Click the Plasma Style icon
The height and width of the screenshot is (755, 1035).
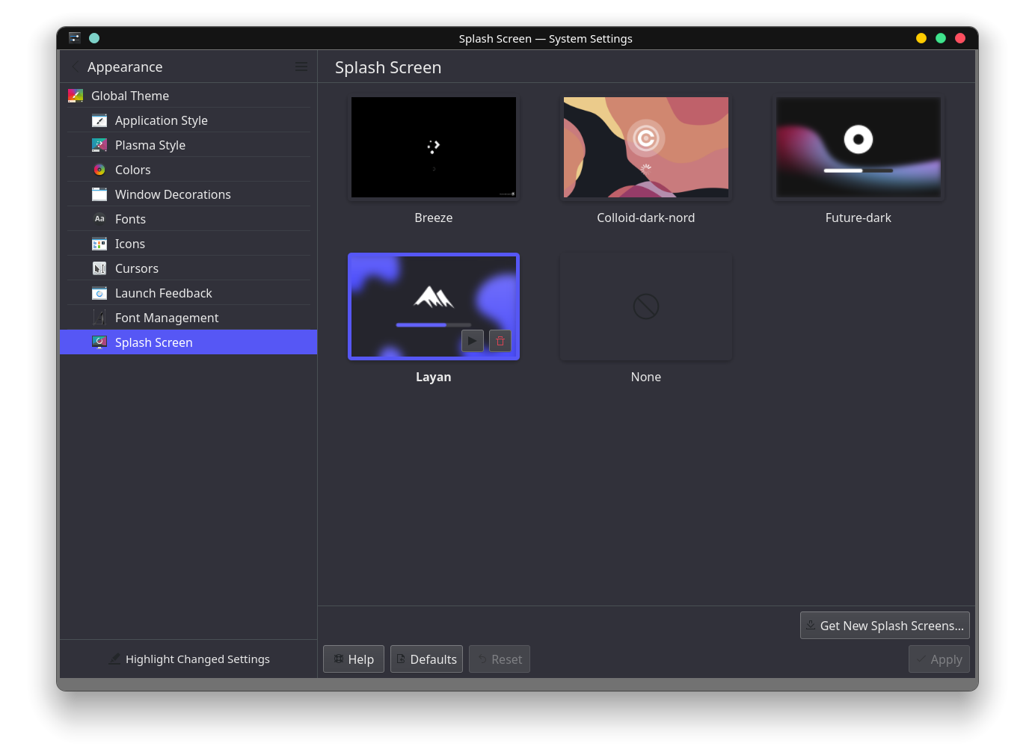[x=99, y=144]
